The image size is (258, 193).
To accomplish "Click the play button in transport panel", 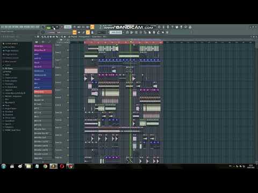I will [x=53, y=27].
